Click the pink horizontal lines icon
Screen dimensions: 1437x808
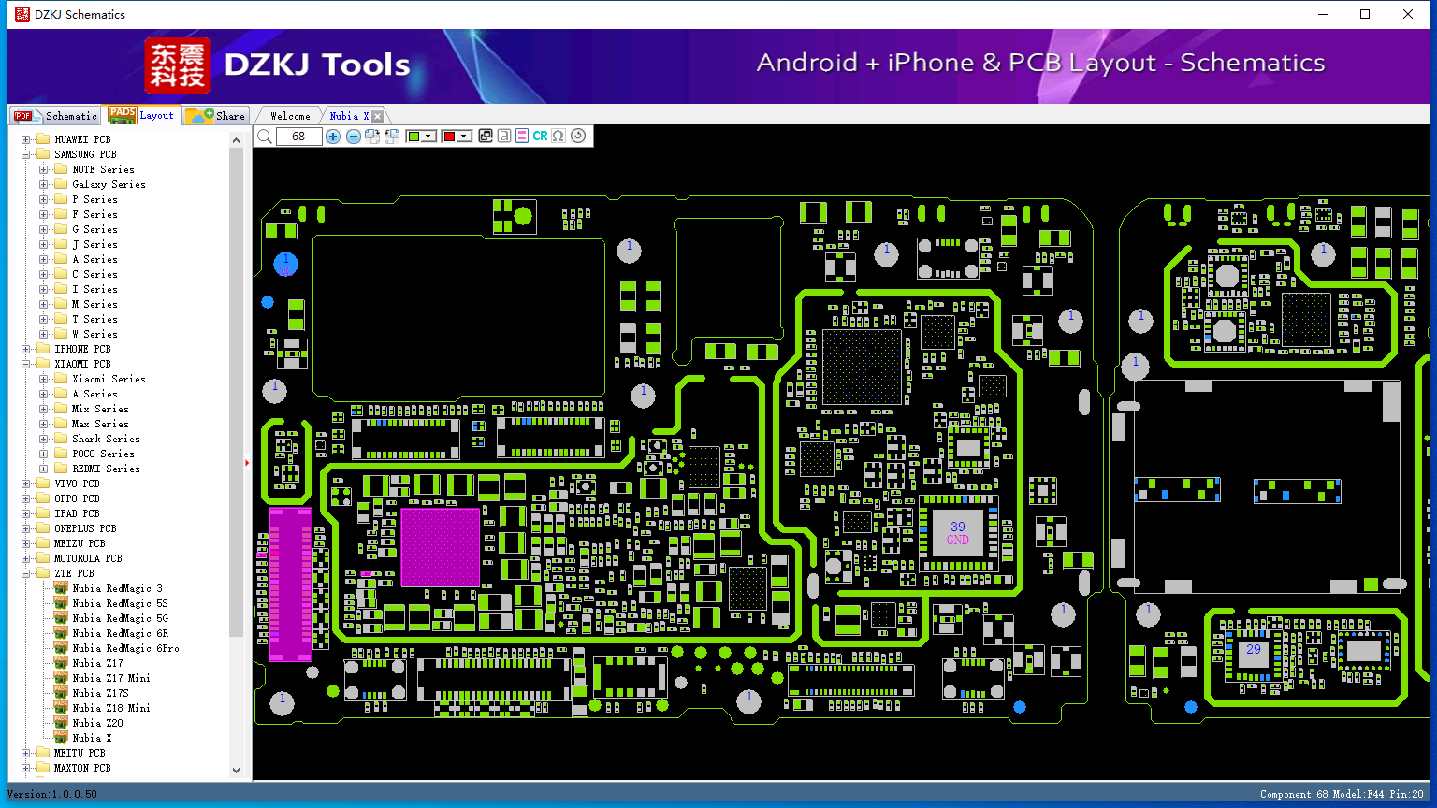click(522, 137)
